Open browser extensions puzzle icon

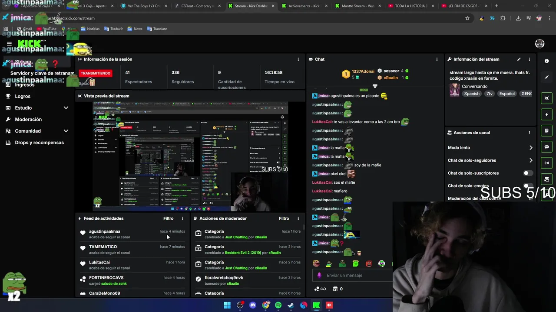(503, 18)
